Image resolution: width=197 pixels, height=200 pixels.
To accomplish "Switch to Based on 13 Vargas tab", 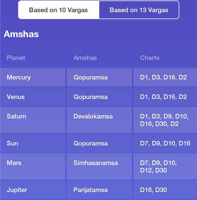I will (x=139, y=10).
